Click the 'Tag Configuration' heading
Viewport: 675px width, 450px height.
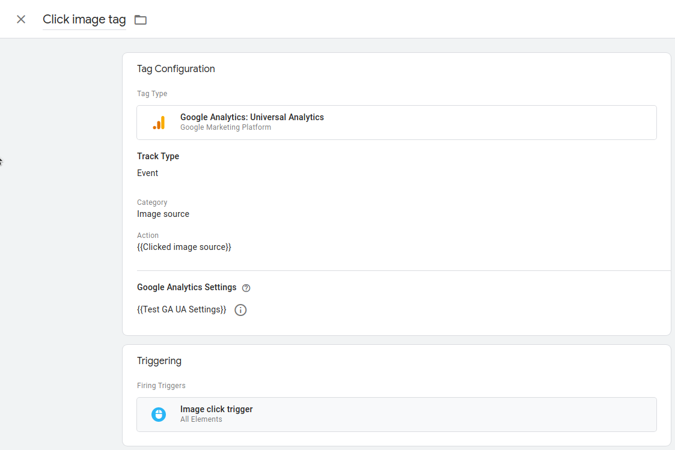pyautogui.click(x=176, y=68)
